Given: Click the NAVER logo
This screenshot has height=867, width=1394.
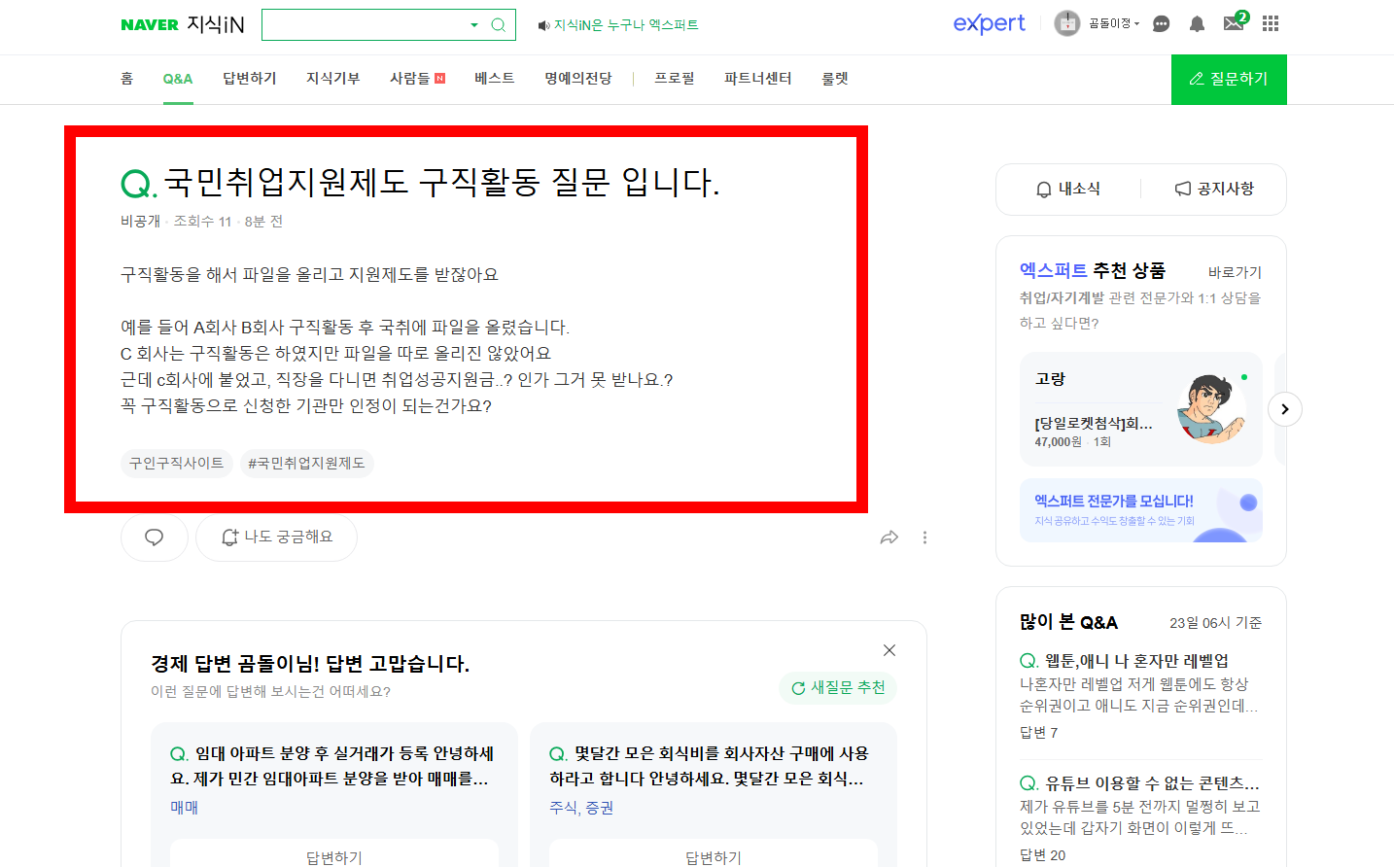Looking at the screenshot, I should [150, 25].
